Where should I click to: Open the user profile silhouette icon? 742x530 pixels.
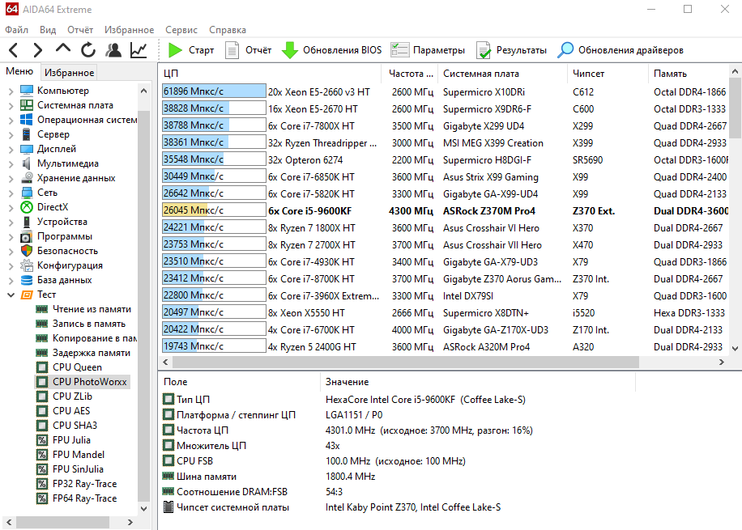pyautogui.click(x=113, y=50)
